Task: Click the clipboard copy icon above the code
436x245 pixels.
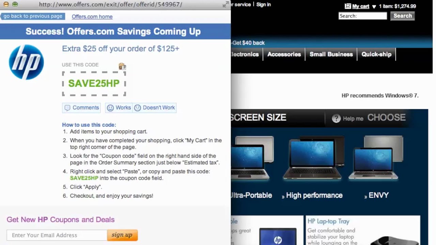Action: click(122, 66)
